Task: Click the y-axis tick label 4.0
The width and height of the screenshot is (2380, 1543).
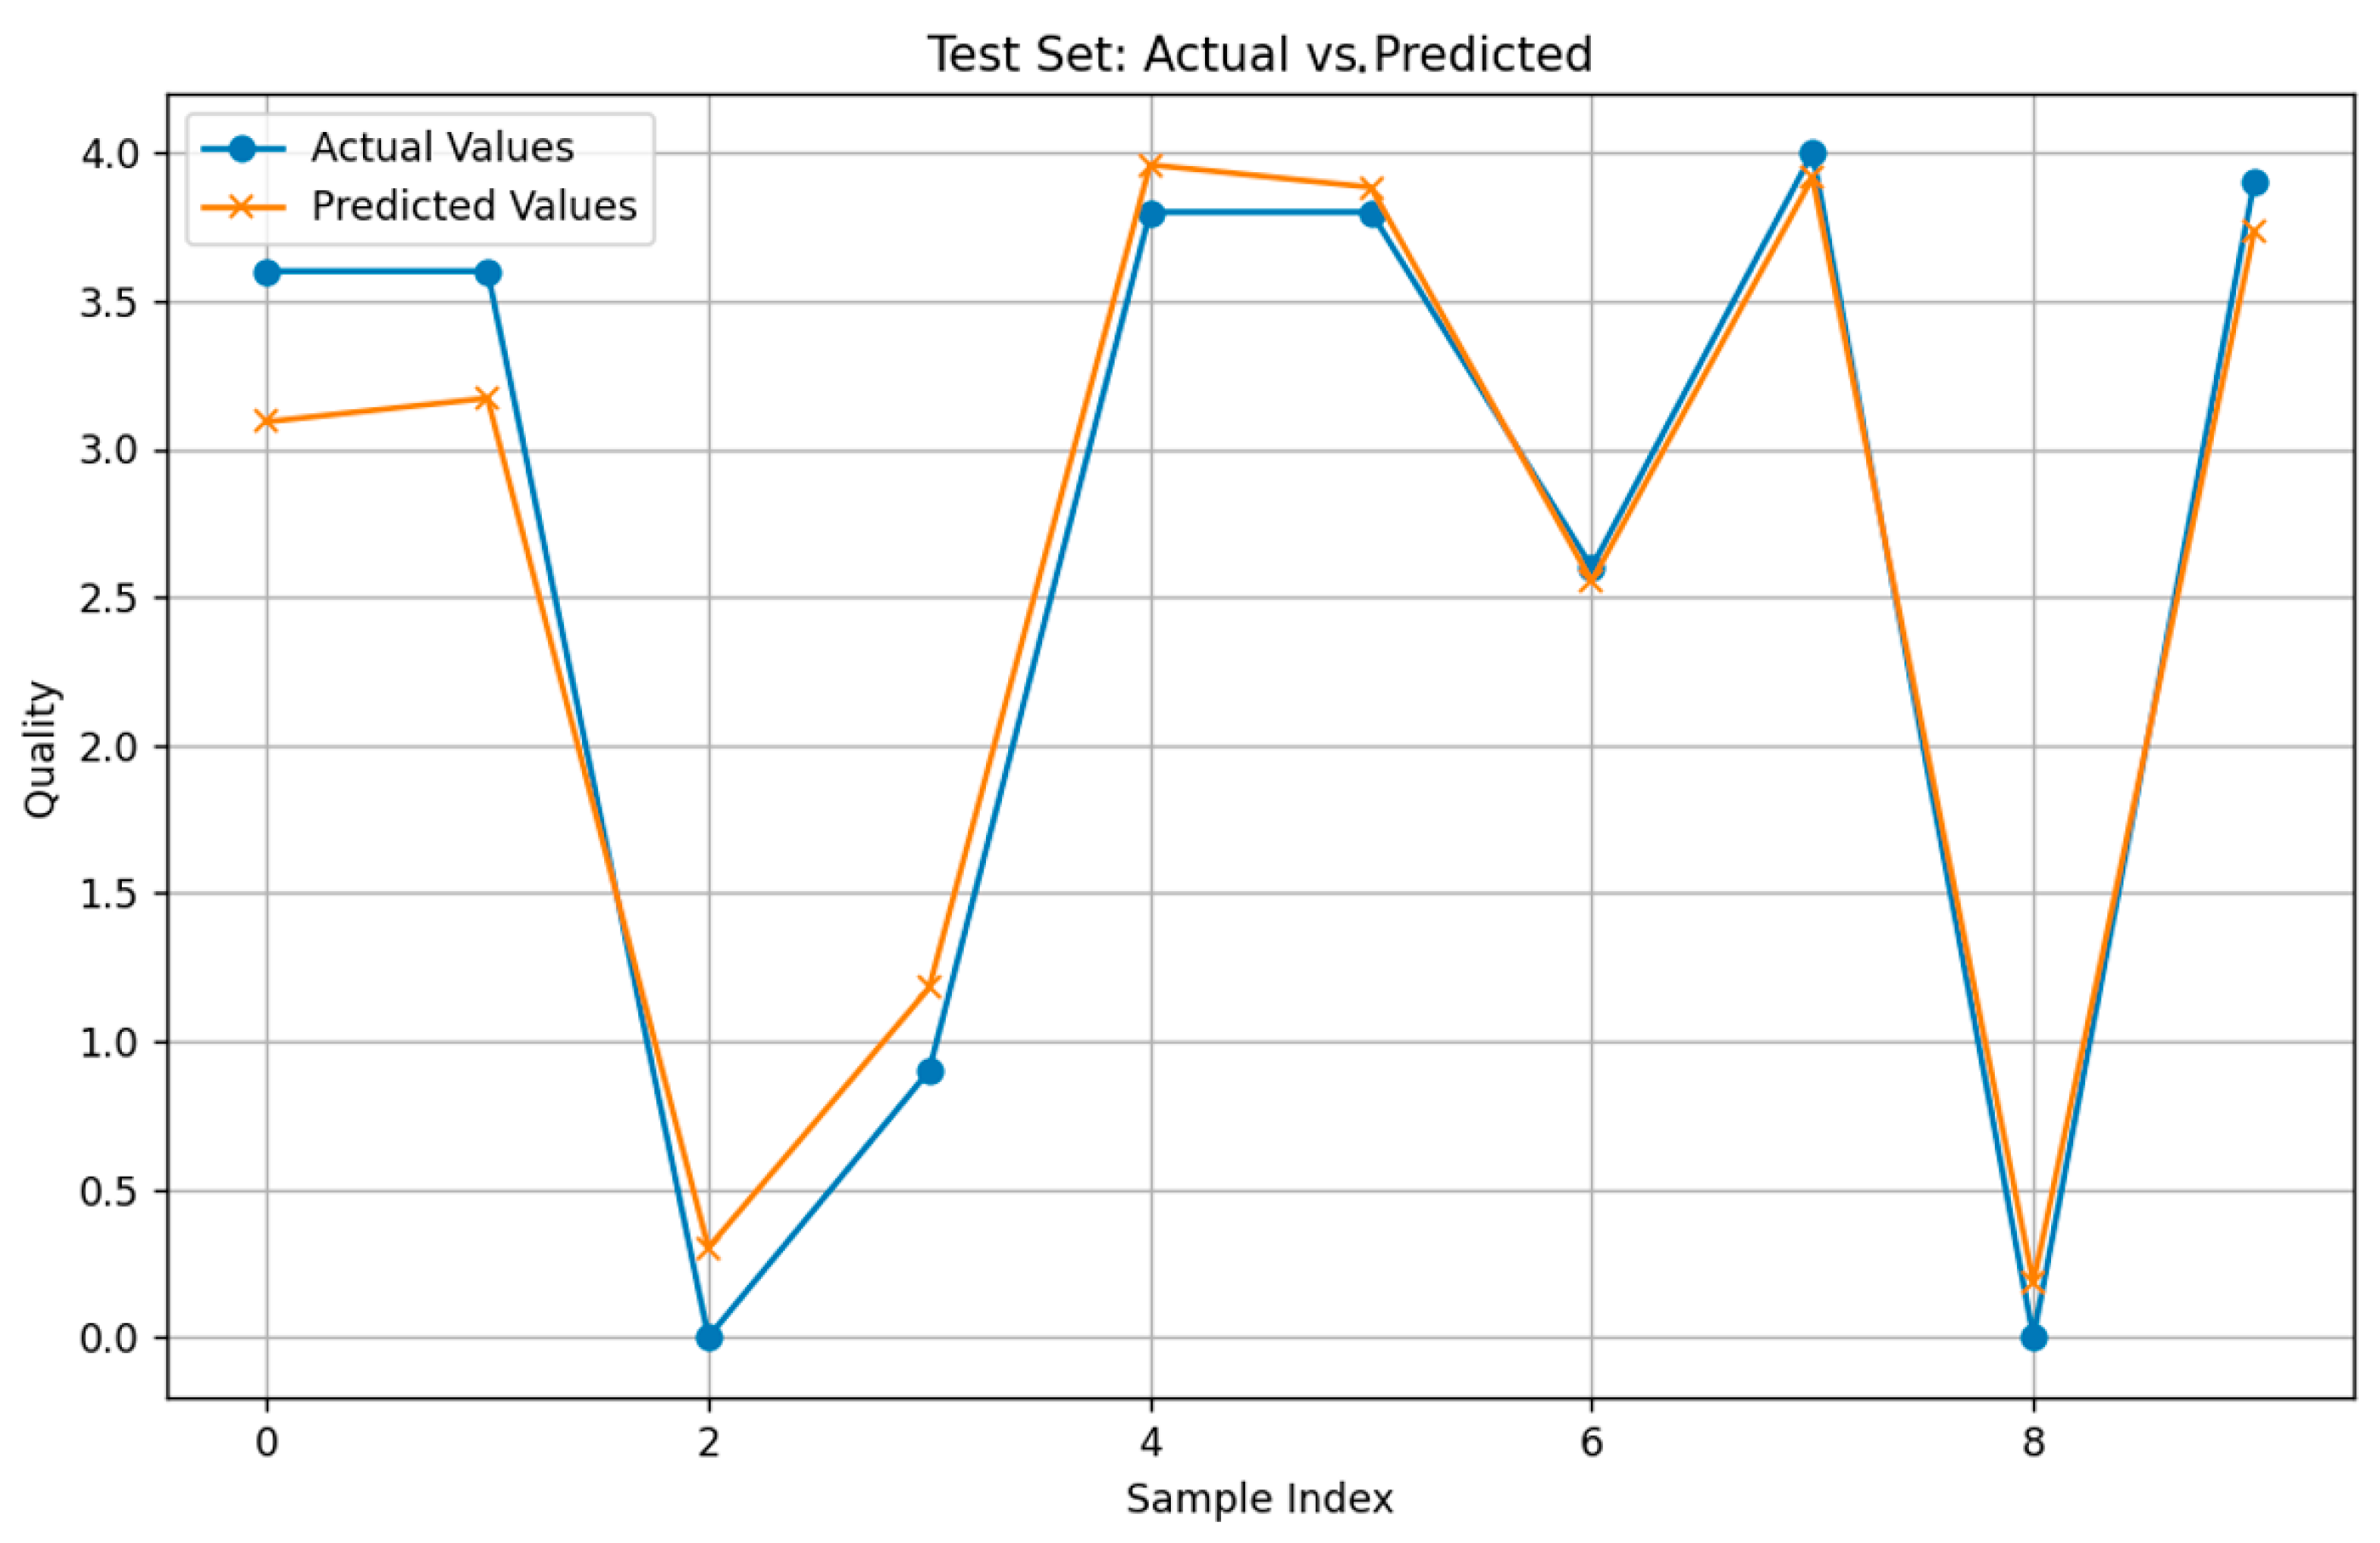Action: (x=108, y=155)
